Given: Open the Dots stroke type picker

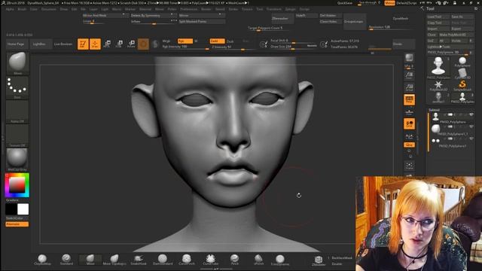Looking at the screenshot, I should pyautogui.click(x=17, y=87).
